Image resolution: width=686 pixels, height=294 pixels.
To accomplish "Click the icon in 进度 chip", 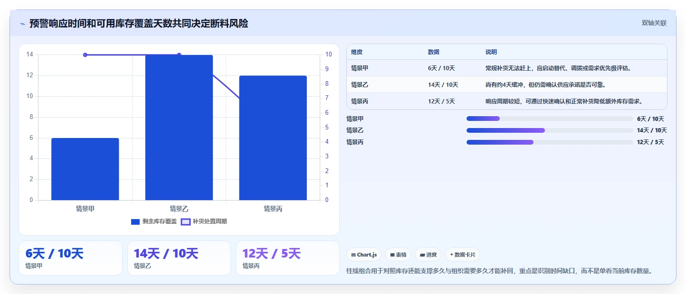I will click(422, 255).
